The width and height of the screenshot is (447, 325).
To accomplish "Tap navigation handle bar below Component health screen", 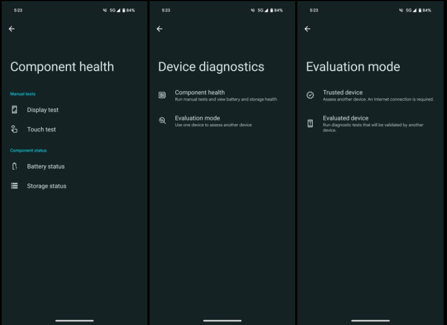I will pos(74,321).
